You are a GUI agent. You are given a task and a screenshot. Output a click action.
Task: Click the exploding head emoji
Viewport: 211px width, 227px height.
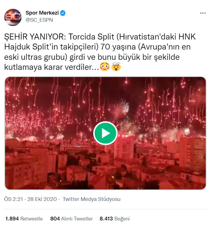[x=116, y=66]
